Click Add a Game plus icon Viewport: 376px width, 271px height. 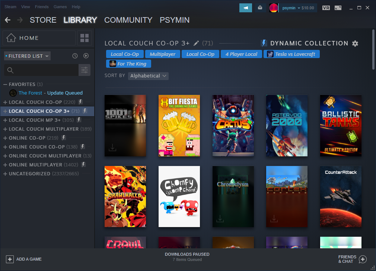[10, 259]
